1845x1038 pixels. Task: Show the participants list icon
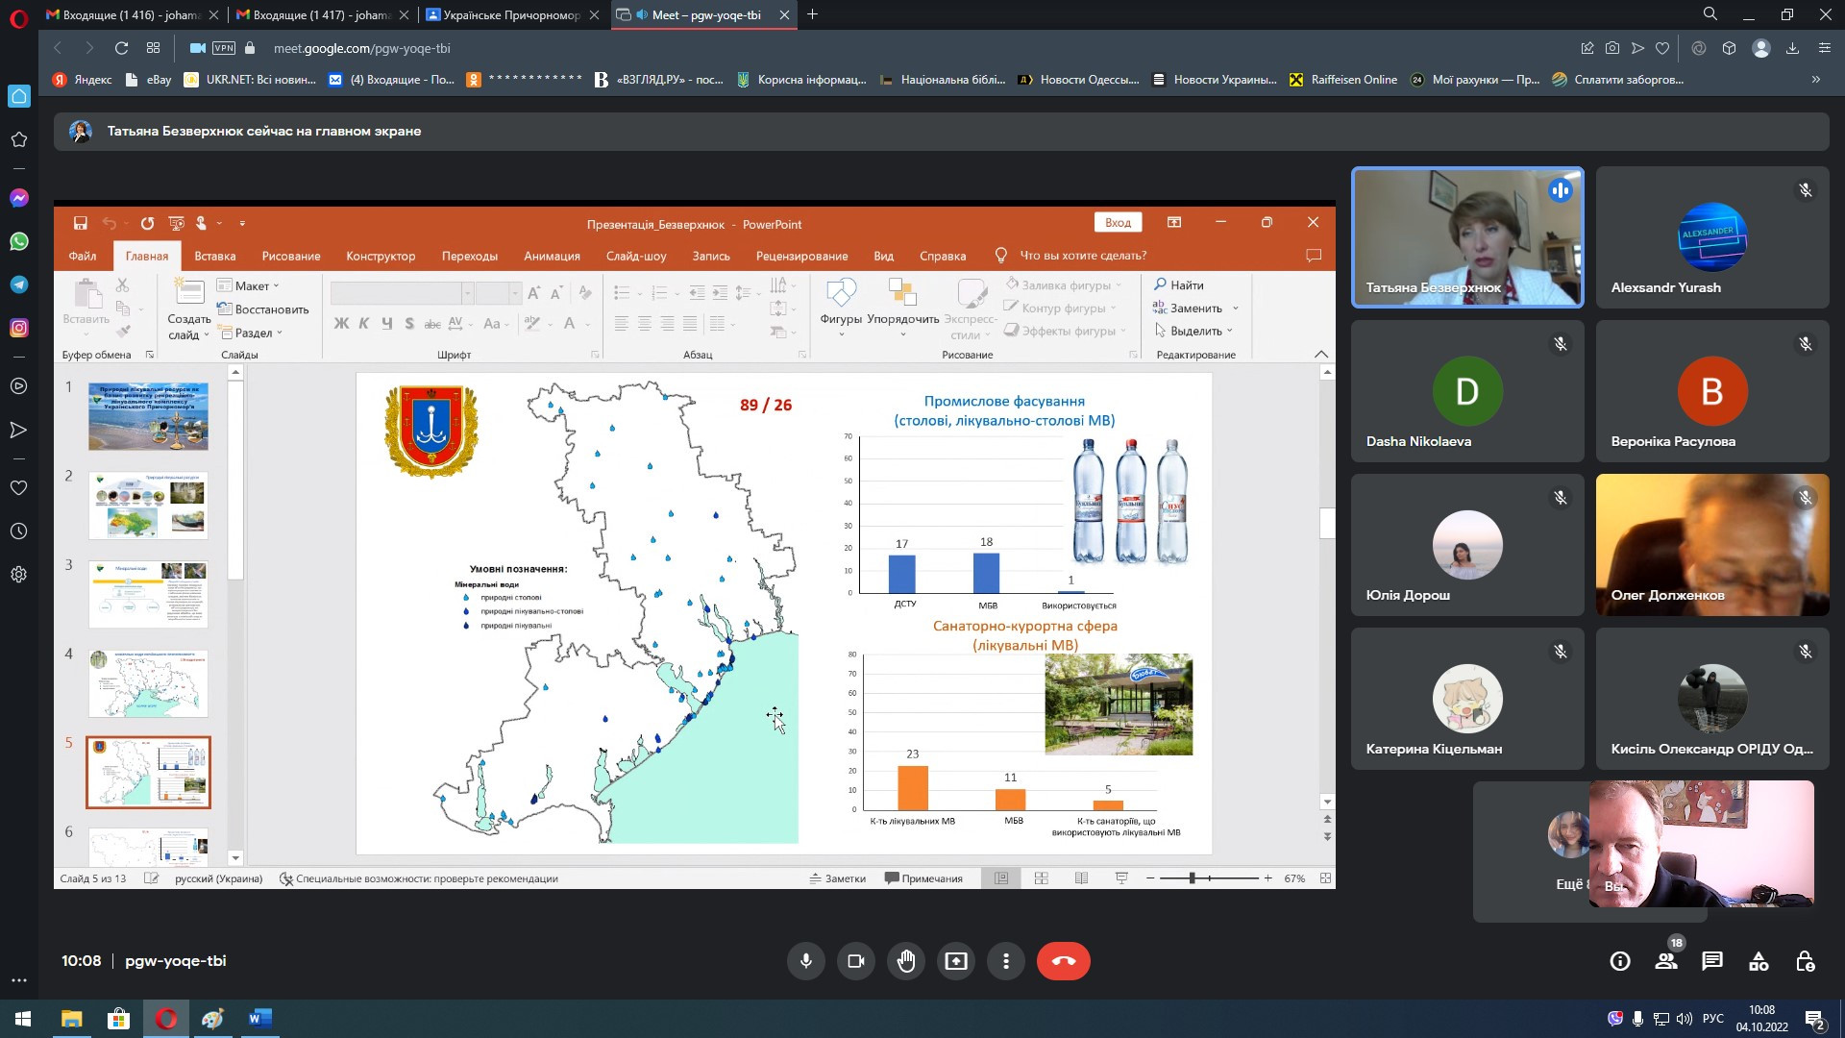click(x=1666, y=961)
